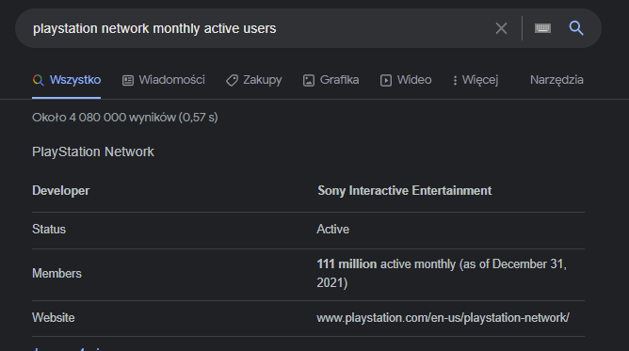This screenshot has height=351, width=629.
Task: Click the Members row label
Action: pos(56,273)
